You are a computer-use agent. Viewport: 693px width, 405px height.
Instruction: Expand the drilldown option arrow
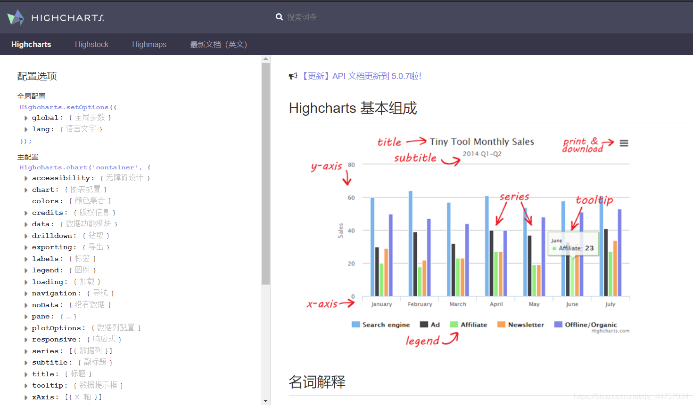(x=26, y=236)
